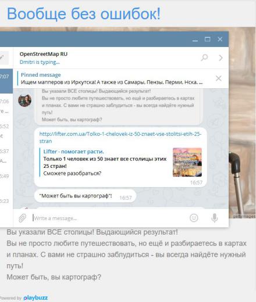This screenshot has width=256, height=302.
Task: Open the emoji picker smiley icon
Action: coord(194,218)
